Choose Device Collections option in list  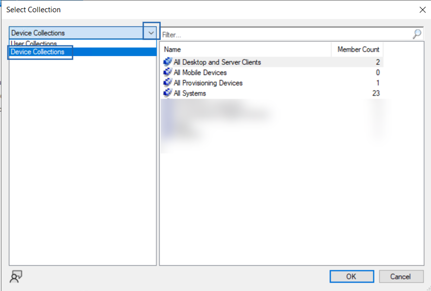(83, 52)
